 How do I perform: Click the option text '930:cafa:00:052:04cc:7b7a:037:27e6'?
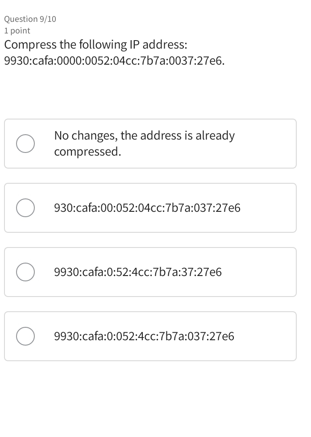click(147, 208)
